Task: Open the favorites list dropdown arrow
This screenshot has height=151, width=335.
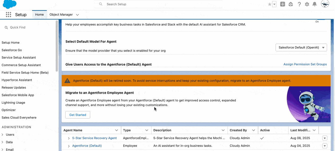Action: pyautogui.click(x=274, y=4)
